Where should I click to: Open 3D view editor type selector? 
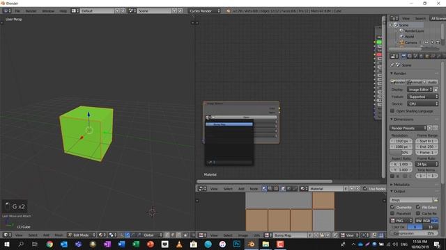[x=7, y=235]
